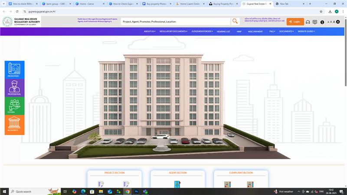Click the orange search magnifier icon
Screen dimensions: 347x195
(235, 21)
